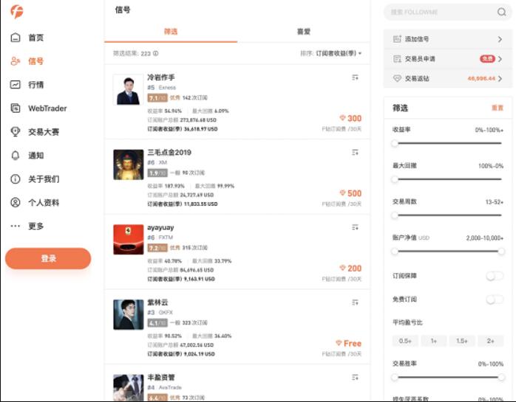Open 交易员申请 trader application row
The image size is (516, 402).
[x=448, y=59]
